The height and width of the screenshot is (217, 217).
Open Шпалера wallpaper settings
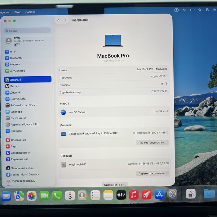point(14,112)
